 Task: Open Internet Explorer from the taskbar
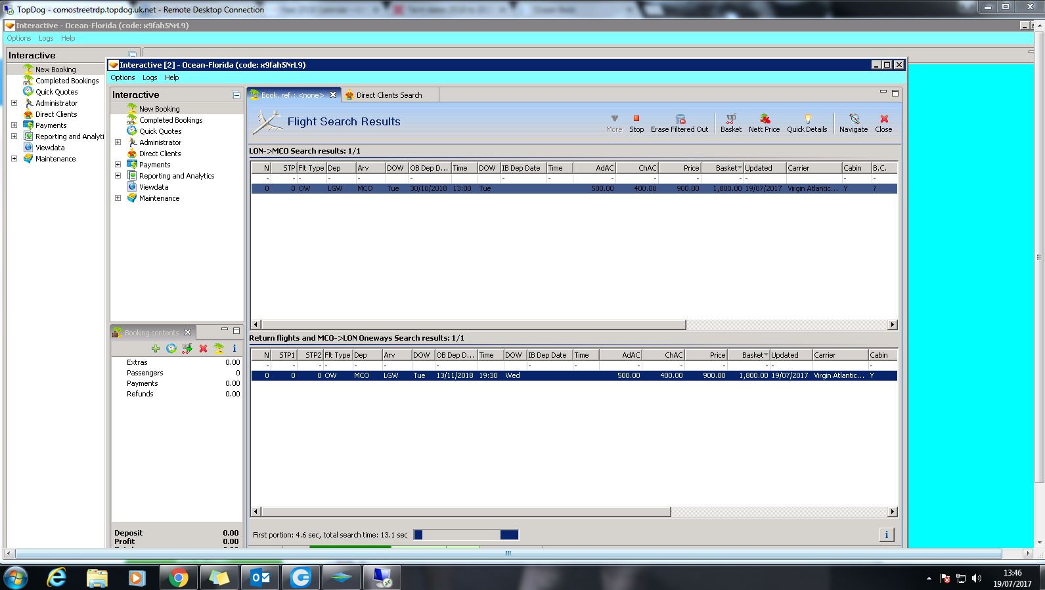pos(56,578)
